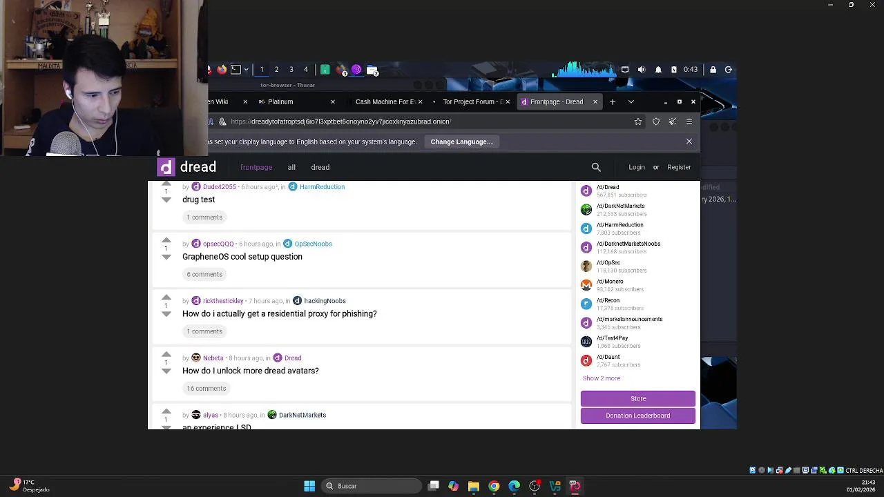
Task: Upvote the 'unlock more dread avatars' post
Action: pos(166,355)
